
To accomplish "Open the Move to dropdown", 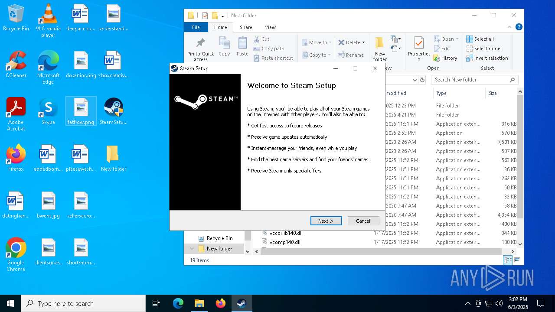I will click(317, 42).
